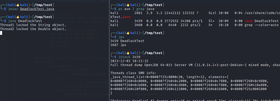Select the 'Thread2 locked the Double object.' output line
Image resolution: width=280 pixels, height=101 pixels.
point(33,29)
